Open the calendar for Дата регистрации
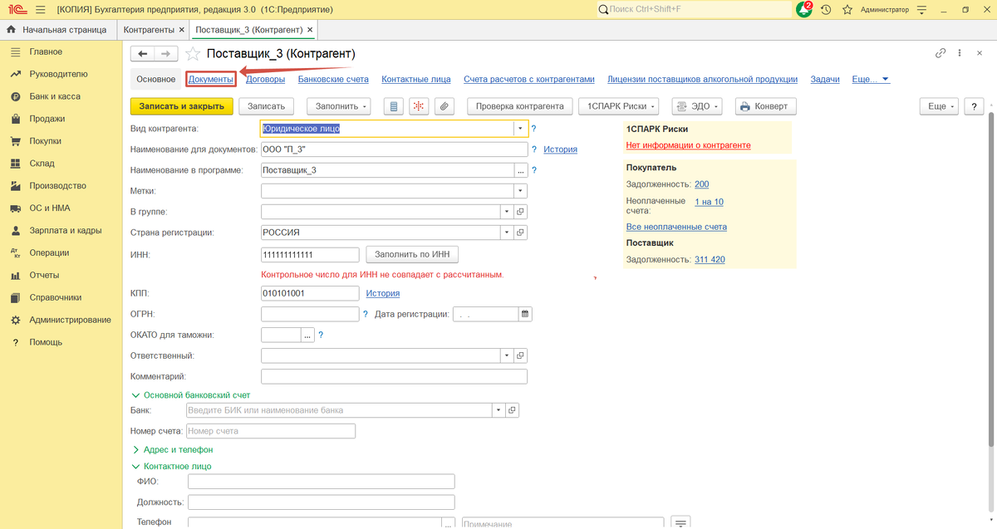 [524, 314]
